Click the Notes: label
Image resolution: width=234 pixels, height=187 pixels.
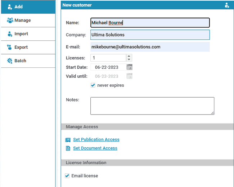pyautogui.click(x=72, y=100)
